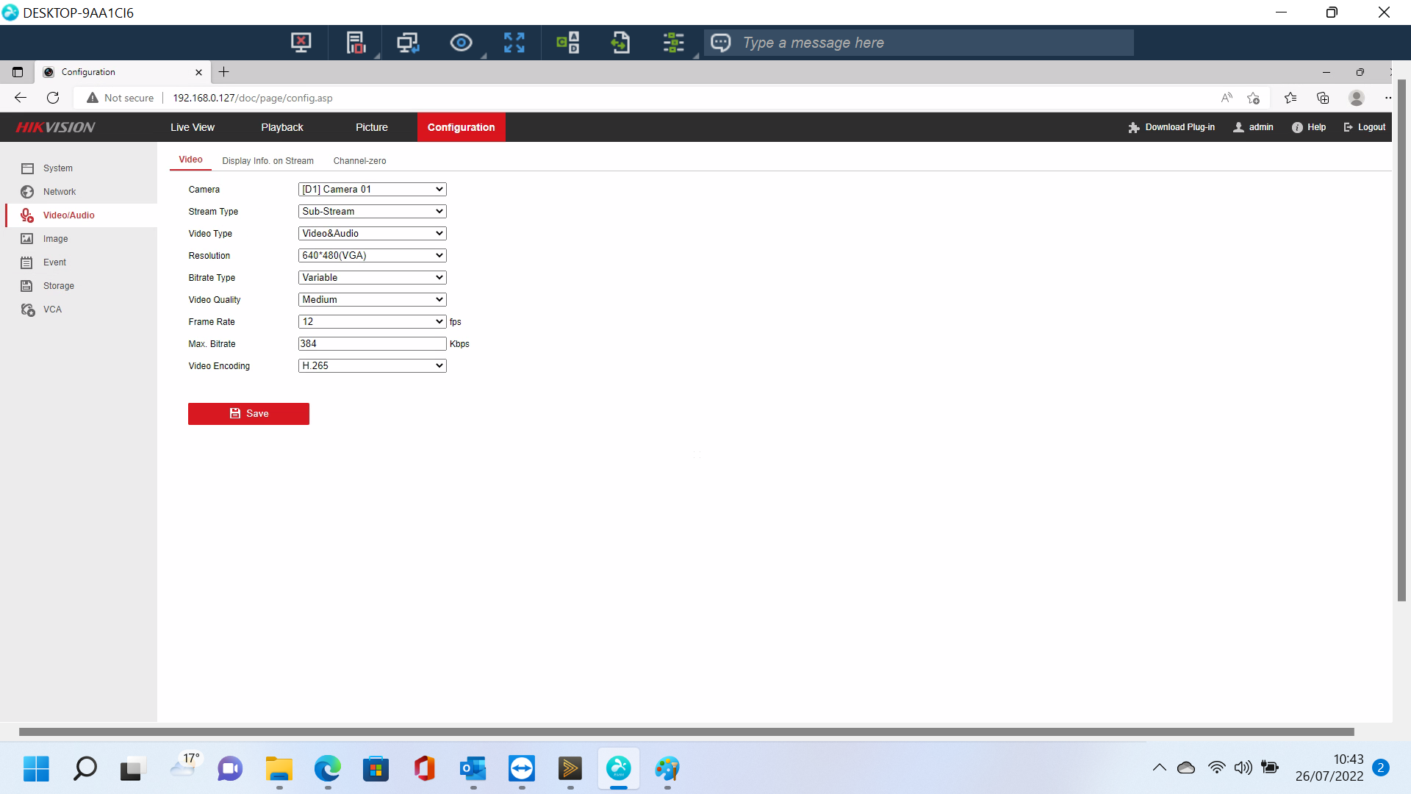
Task: Click the Max. Bitrate input field
Action: [x=372, y=344]
